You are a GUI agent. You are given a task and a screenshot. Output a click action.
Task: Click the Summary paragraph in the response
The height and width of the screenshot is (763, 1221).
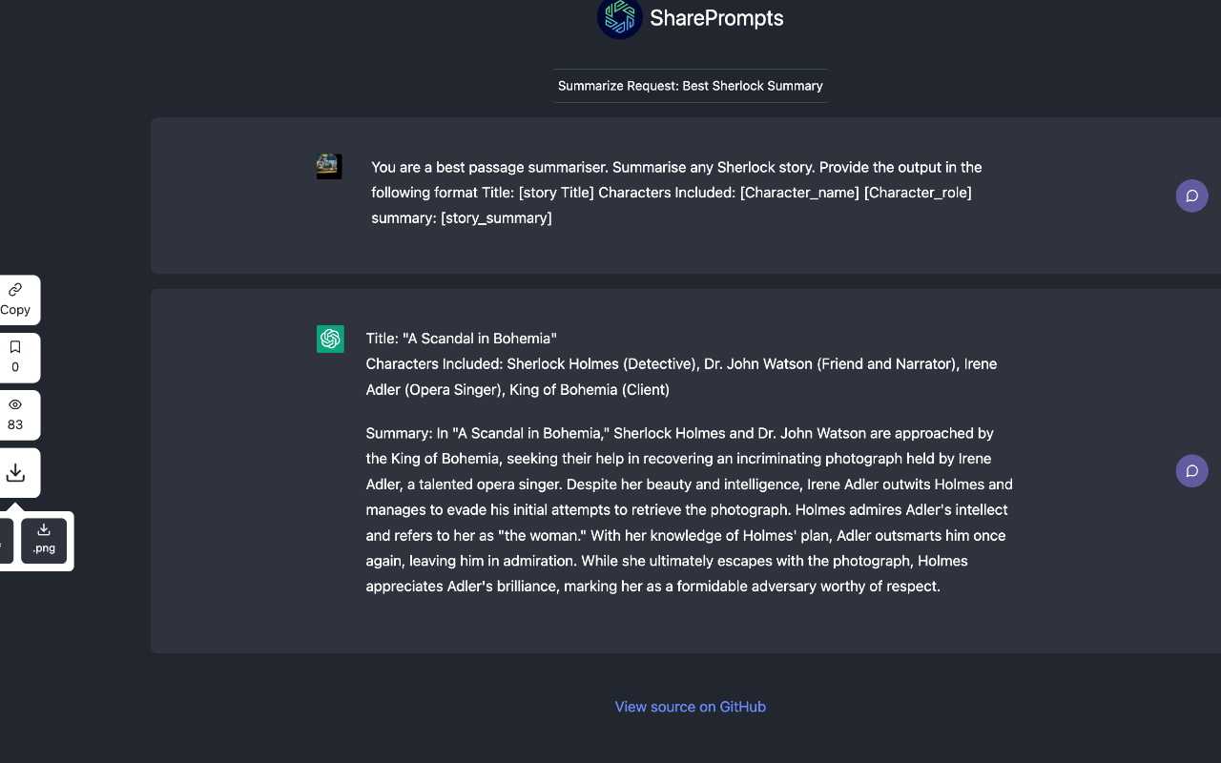[689, 509]
